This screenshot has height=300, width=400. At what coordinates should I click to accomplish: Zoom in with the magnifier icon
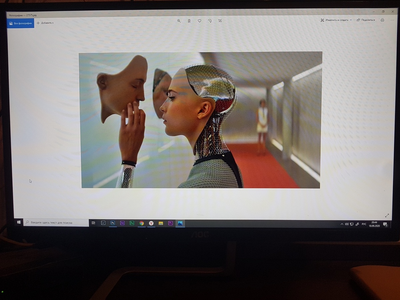[179, 21]
